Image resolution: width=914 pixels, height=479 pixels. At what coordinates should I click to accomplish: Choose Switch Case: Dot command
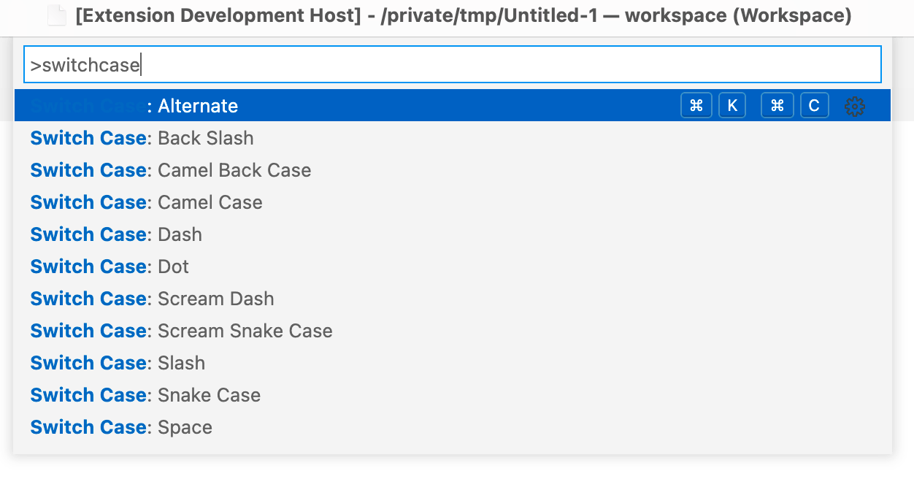[453, 267]
